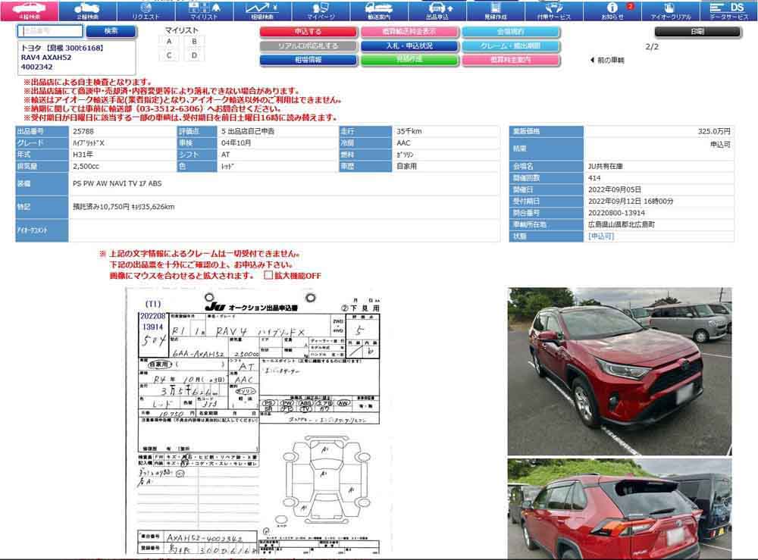Go to previous vehicle 前の車輌 link
The image size is (758, 560).
pyautogui.click(x=607, y=61)
